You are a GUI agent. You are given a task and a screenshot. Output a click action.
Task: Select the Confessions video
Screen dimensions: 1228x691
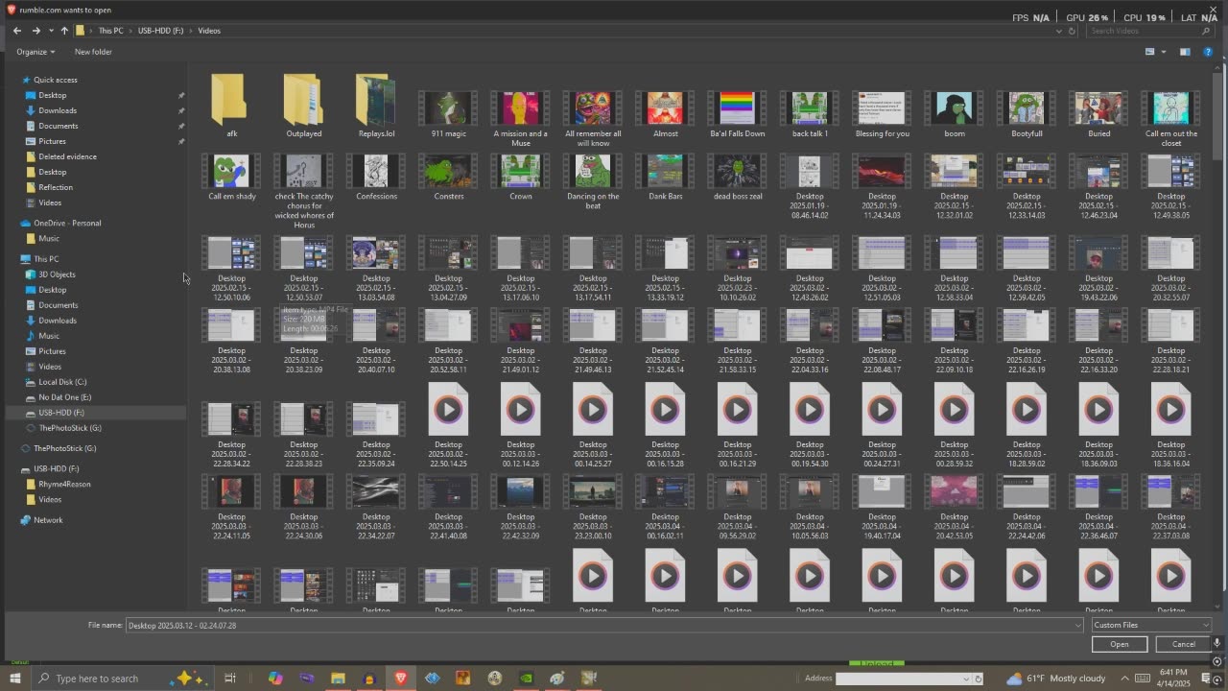[376, 178]
